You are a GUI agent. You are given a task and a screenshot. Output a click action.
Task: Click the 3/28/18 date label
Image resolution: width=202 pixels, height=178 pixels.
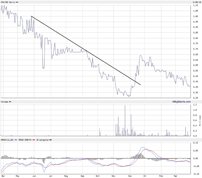pos(196,2)
